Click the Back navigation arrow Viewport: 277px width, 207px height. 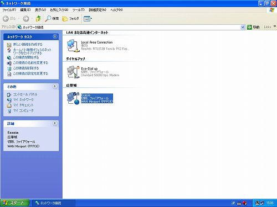point(6,18)
